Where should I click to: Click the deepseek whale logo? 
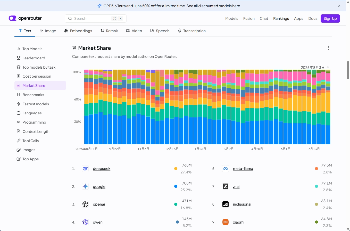[85, 169]
